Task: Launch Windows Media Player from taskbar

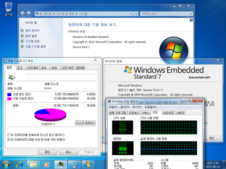Action: click(x=46, y=164)
